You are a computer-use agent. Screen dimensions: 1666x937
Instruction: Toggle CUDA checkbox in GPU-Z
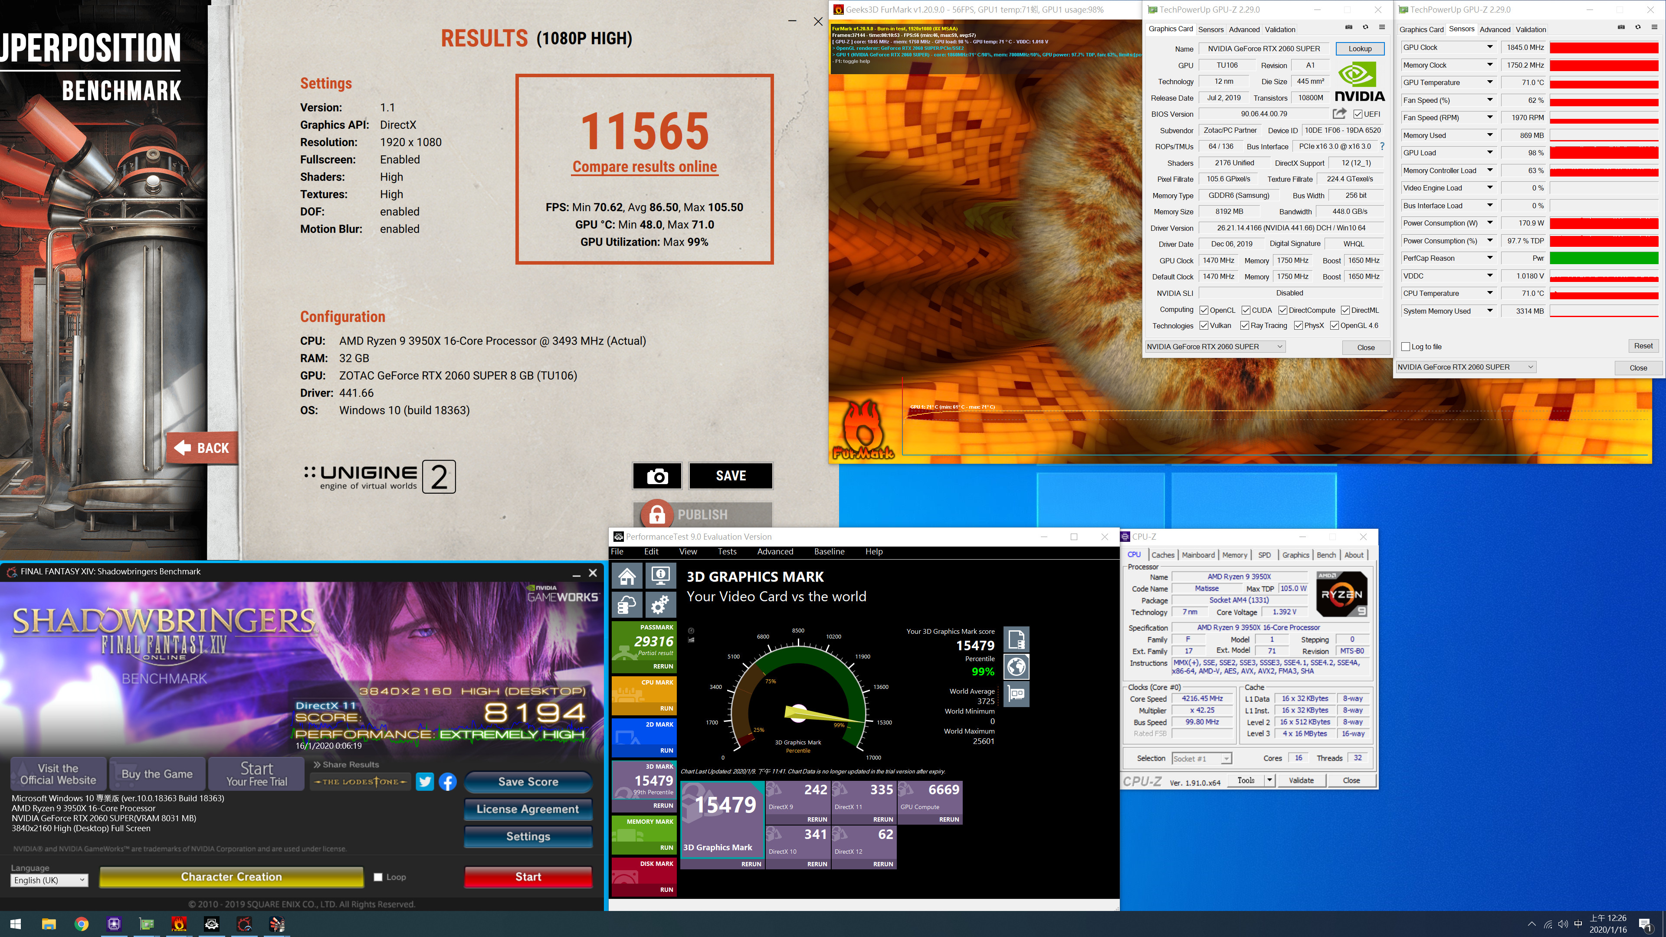click(1246, 311)
